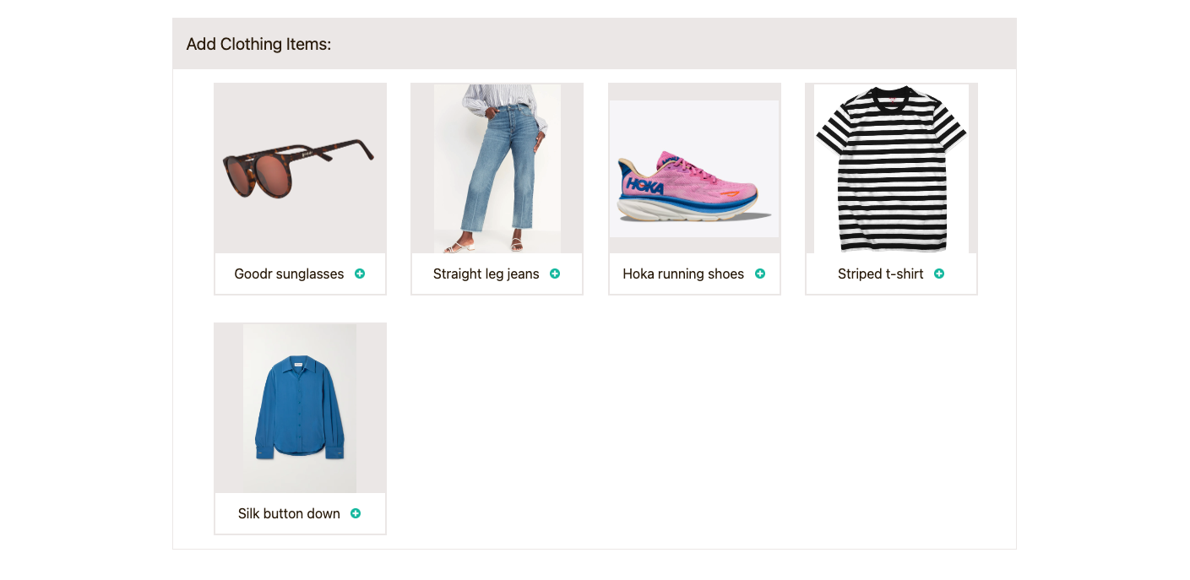Add the Silk button down with its plus control
1190x580 pixels.
356,513
